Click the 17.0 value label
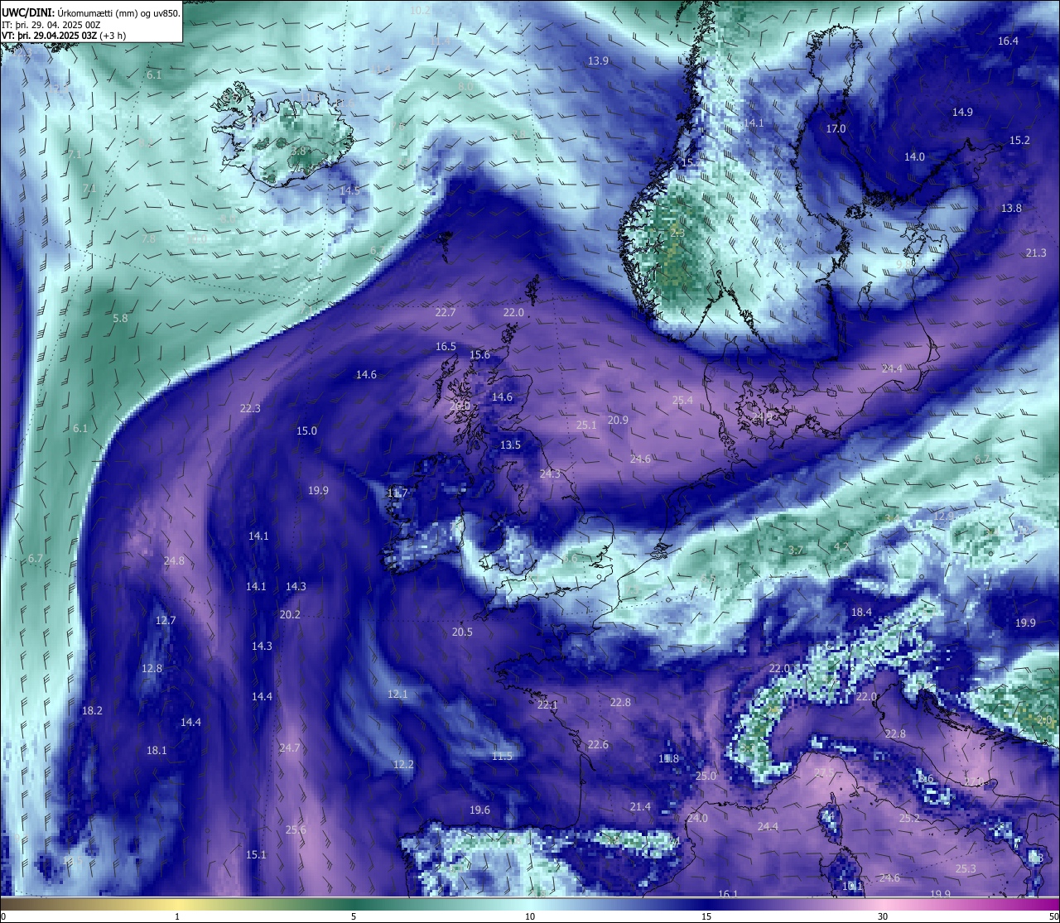 [x=836, y=128]
